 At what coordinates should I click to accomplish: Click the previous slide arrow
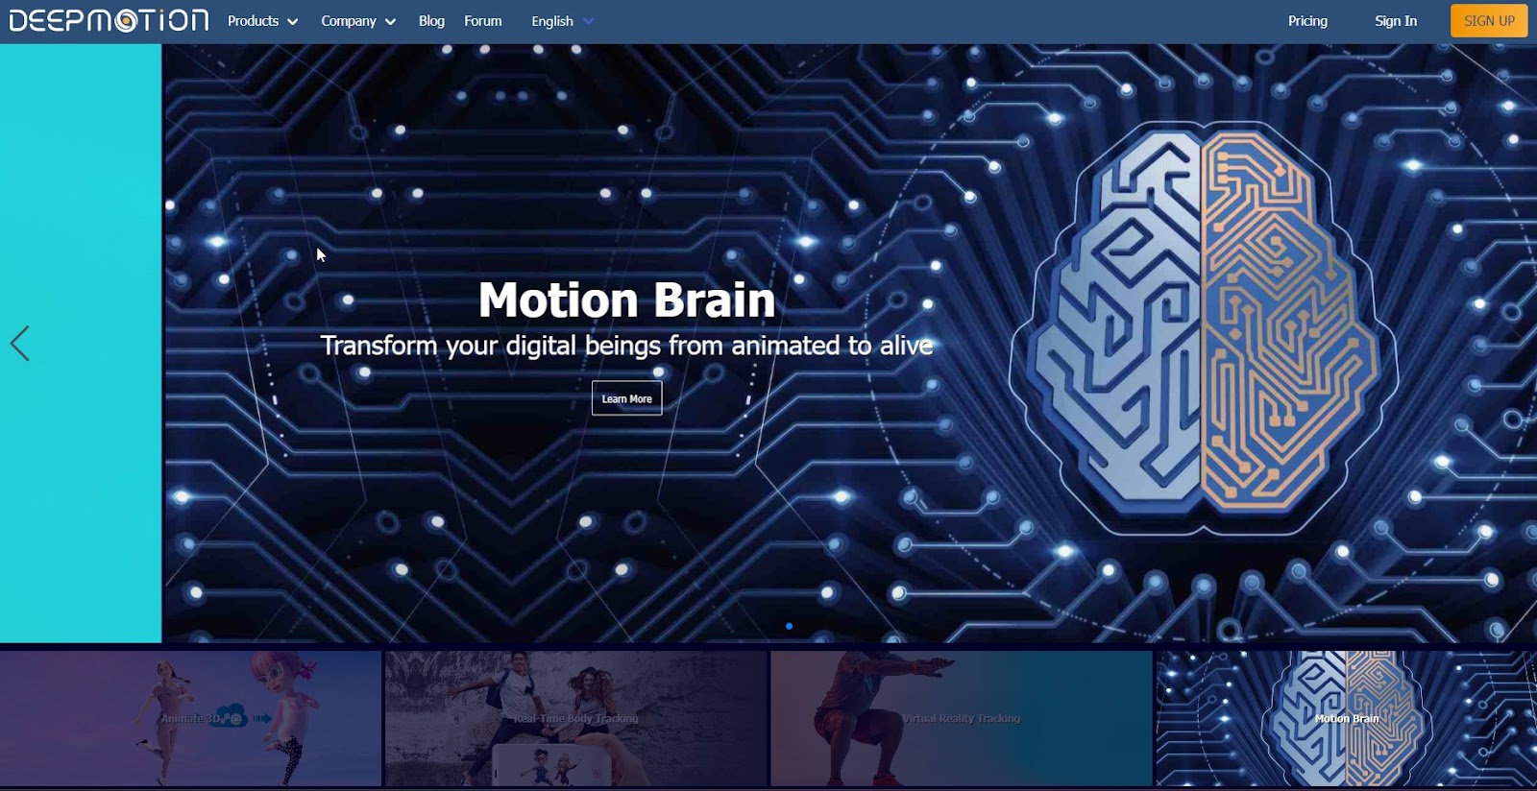pos(20,343)
